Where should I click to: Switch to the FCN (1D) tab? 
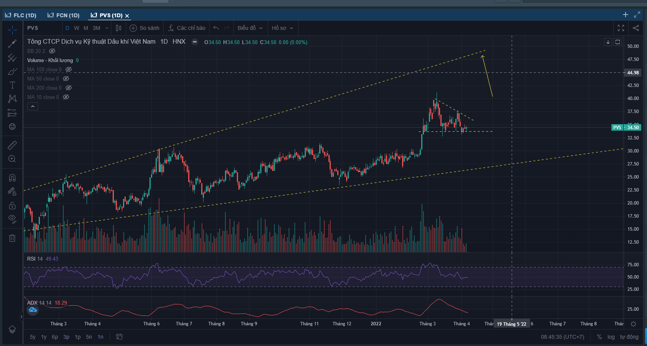64,15
